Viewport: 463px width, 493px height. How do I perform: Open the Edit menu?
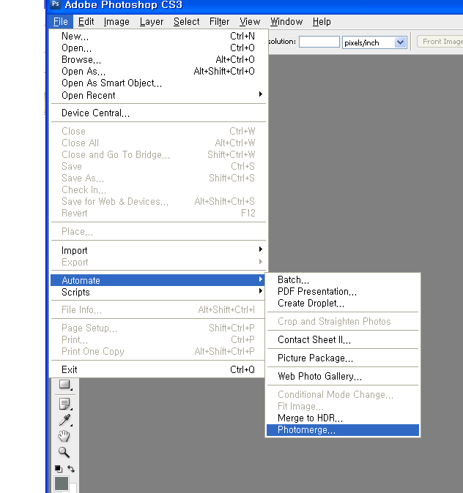[x=86, y=22]
